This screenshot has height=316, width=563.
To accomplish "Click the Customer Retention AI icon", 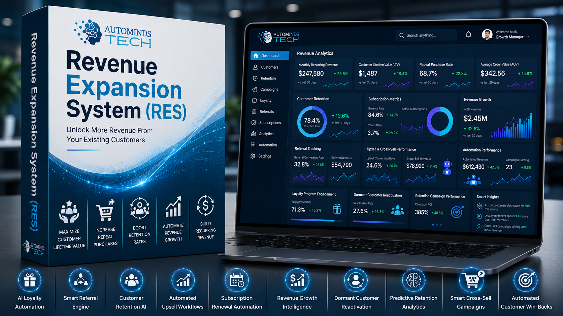I will pyautogui.click(x=131, y=280).
